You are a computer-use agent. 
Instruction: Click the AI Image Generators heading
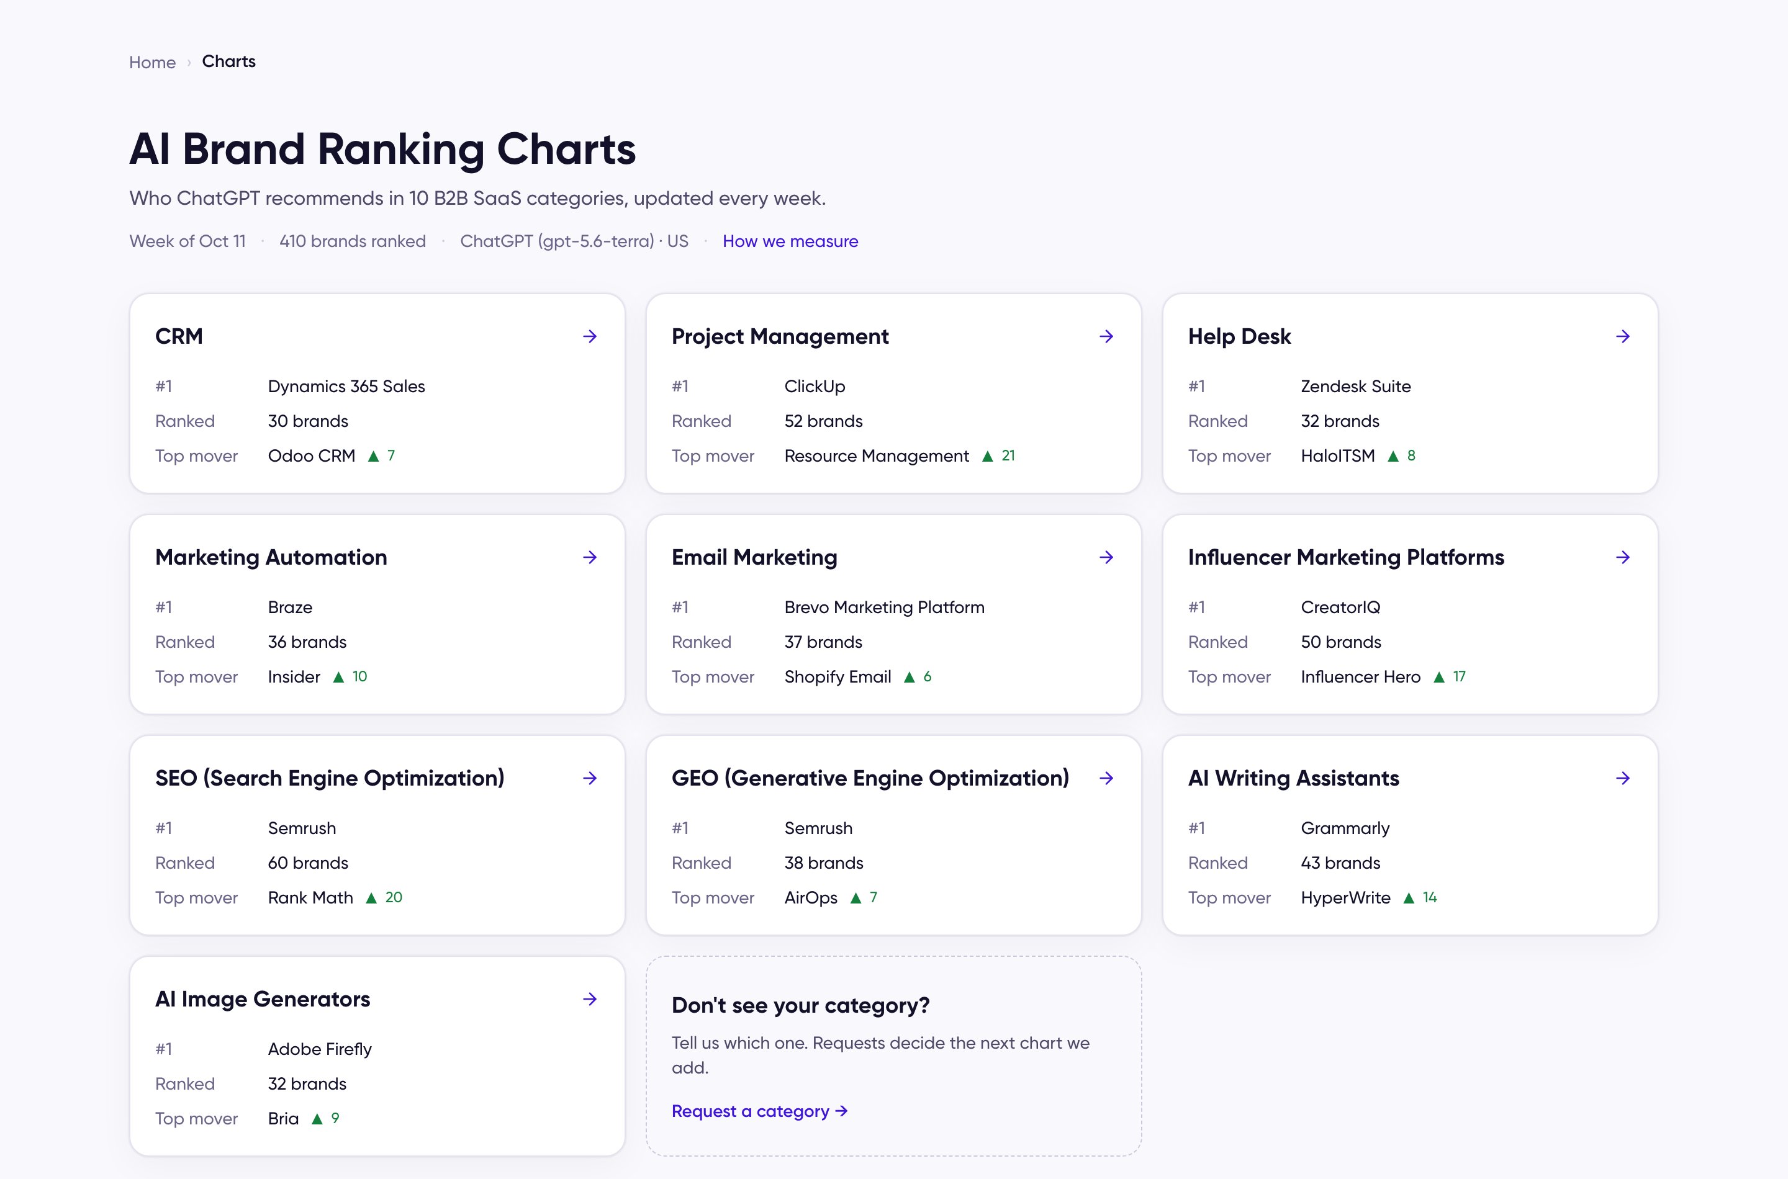tap(263, 999)
